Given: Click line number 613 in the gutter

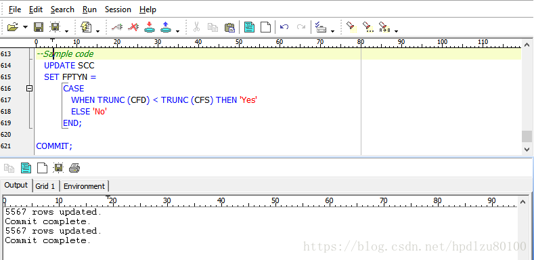Looking at the screenshot, I should [6, 54].
